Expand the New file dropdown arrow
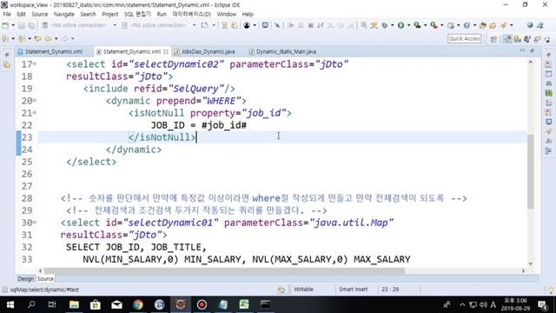 pyautogui.click(x=13, y=25)
